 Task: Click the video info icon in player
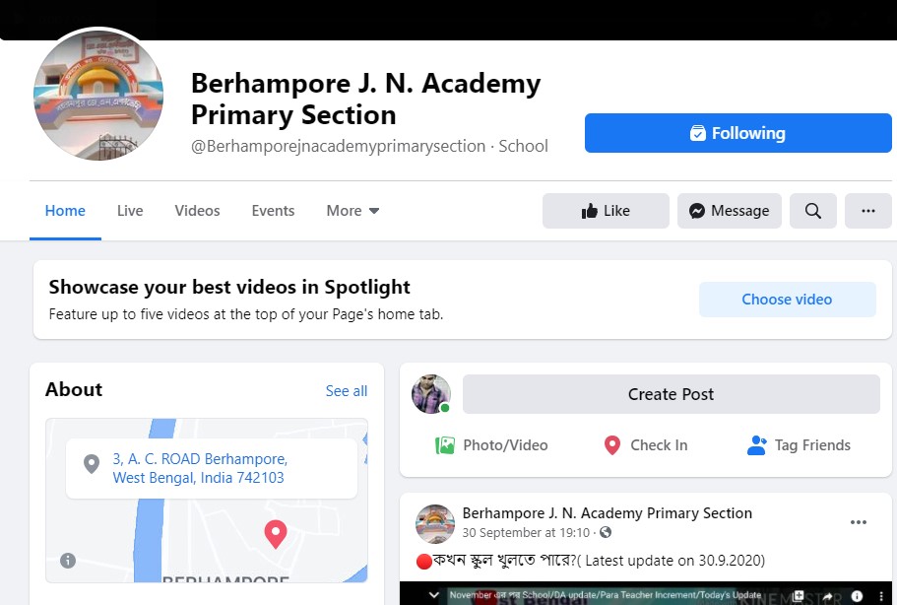click(857, 596)
